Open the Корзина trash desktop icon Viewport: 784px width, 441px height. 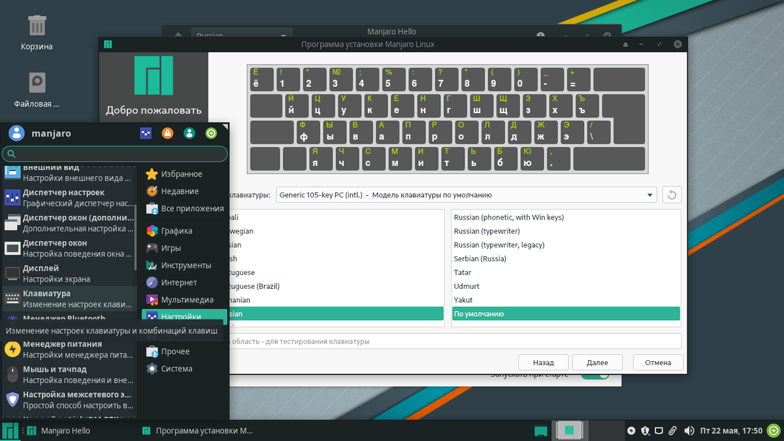37,33
